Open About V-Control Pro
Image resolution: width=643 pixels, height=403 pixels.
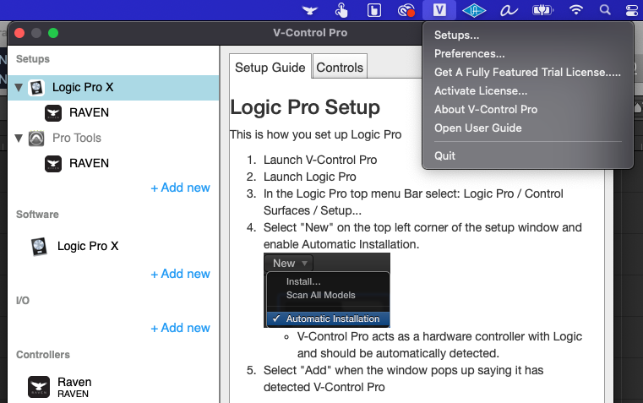pyautogui.click(x=486, y=110)
